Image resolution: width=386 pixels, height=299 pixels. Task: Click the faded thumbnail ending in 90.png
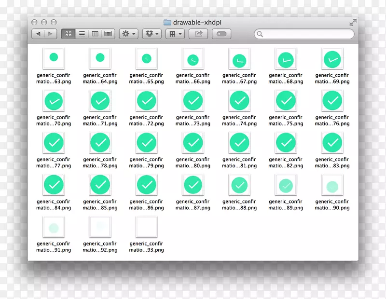point(332,186)
